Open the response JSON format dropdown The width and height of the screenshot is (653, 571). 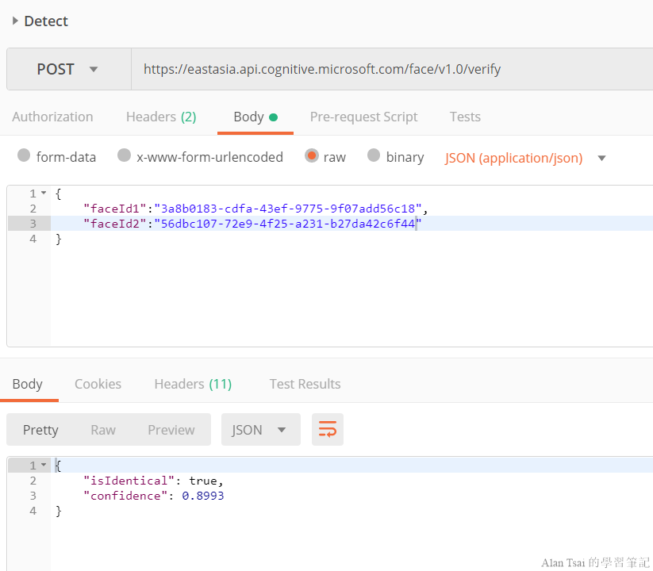tap(261, 430)
